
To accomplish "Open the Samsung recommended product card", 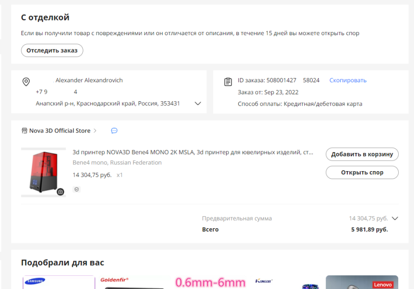I will pos(59,282).
